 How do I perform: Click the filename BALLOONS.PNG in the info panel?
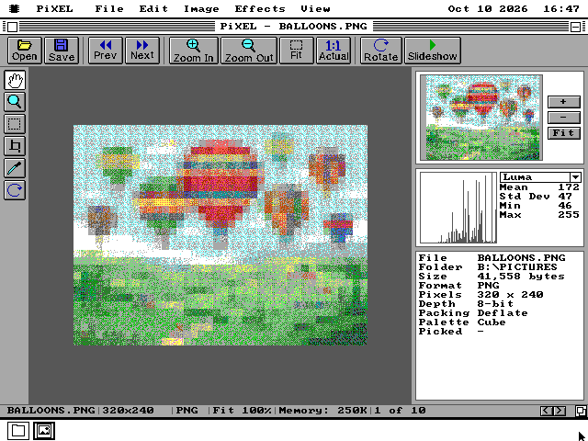(x=521, y=258)
